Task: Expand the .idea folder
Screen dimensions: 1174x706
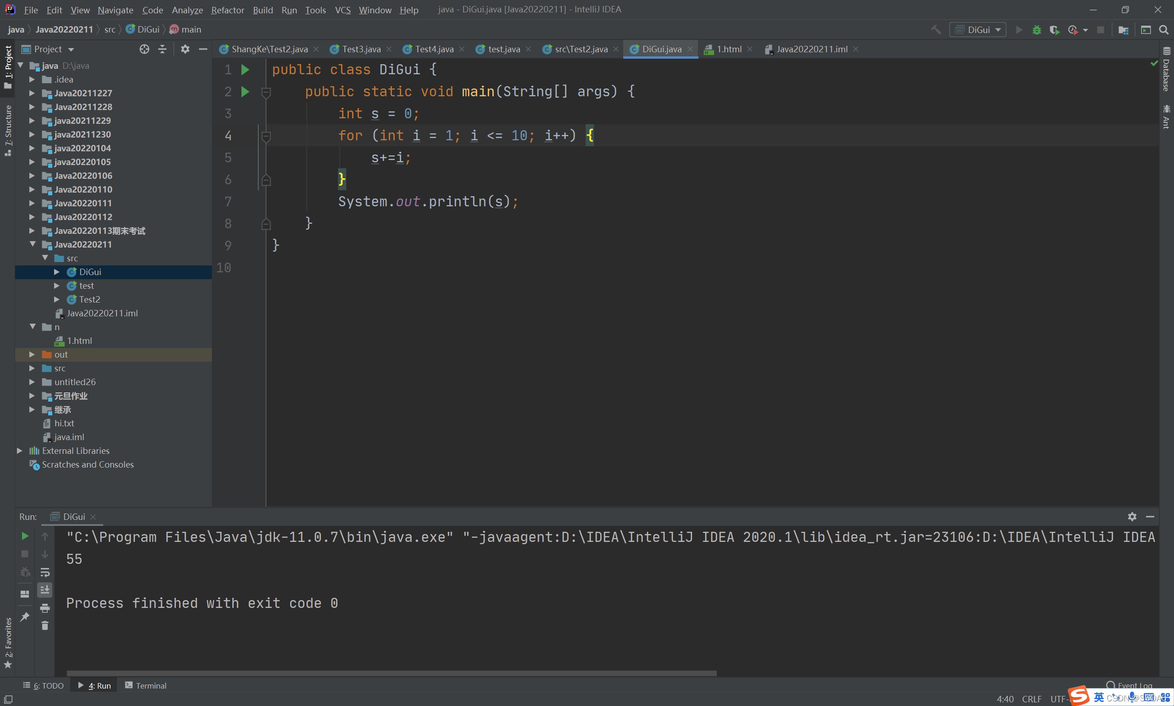Action: (x=32, y=79)
